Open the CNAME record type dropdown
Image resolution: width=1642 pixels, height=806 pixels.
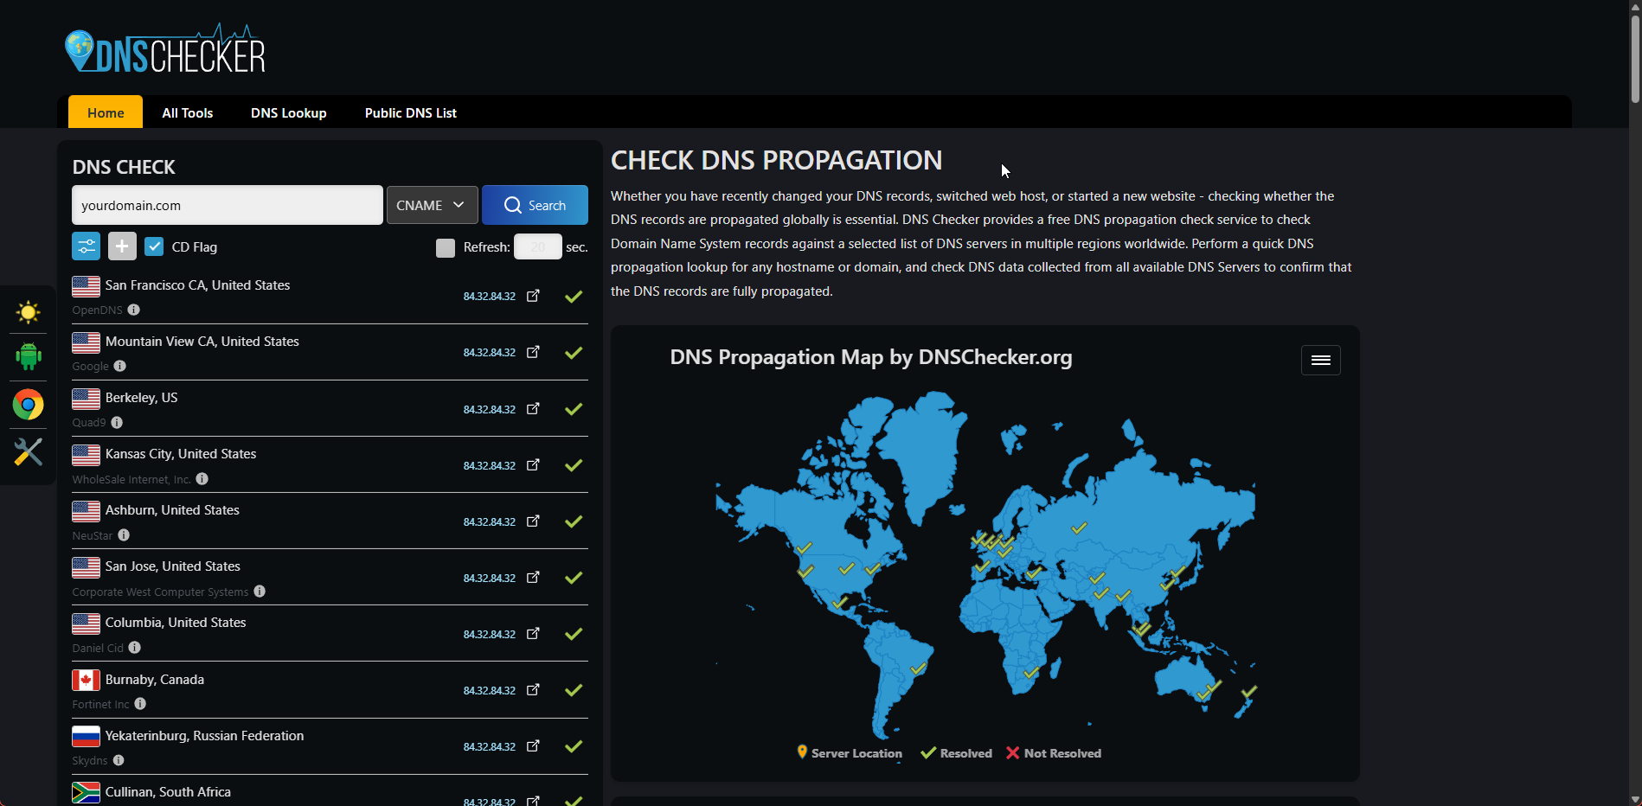pos(432,205)
